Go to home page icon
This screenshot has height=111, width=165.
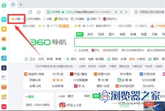[x=39, y=12]
